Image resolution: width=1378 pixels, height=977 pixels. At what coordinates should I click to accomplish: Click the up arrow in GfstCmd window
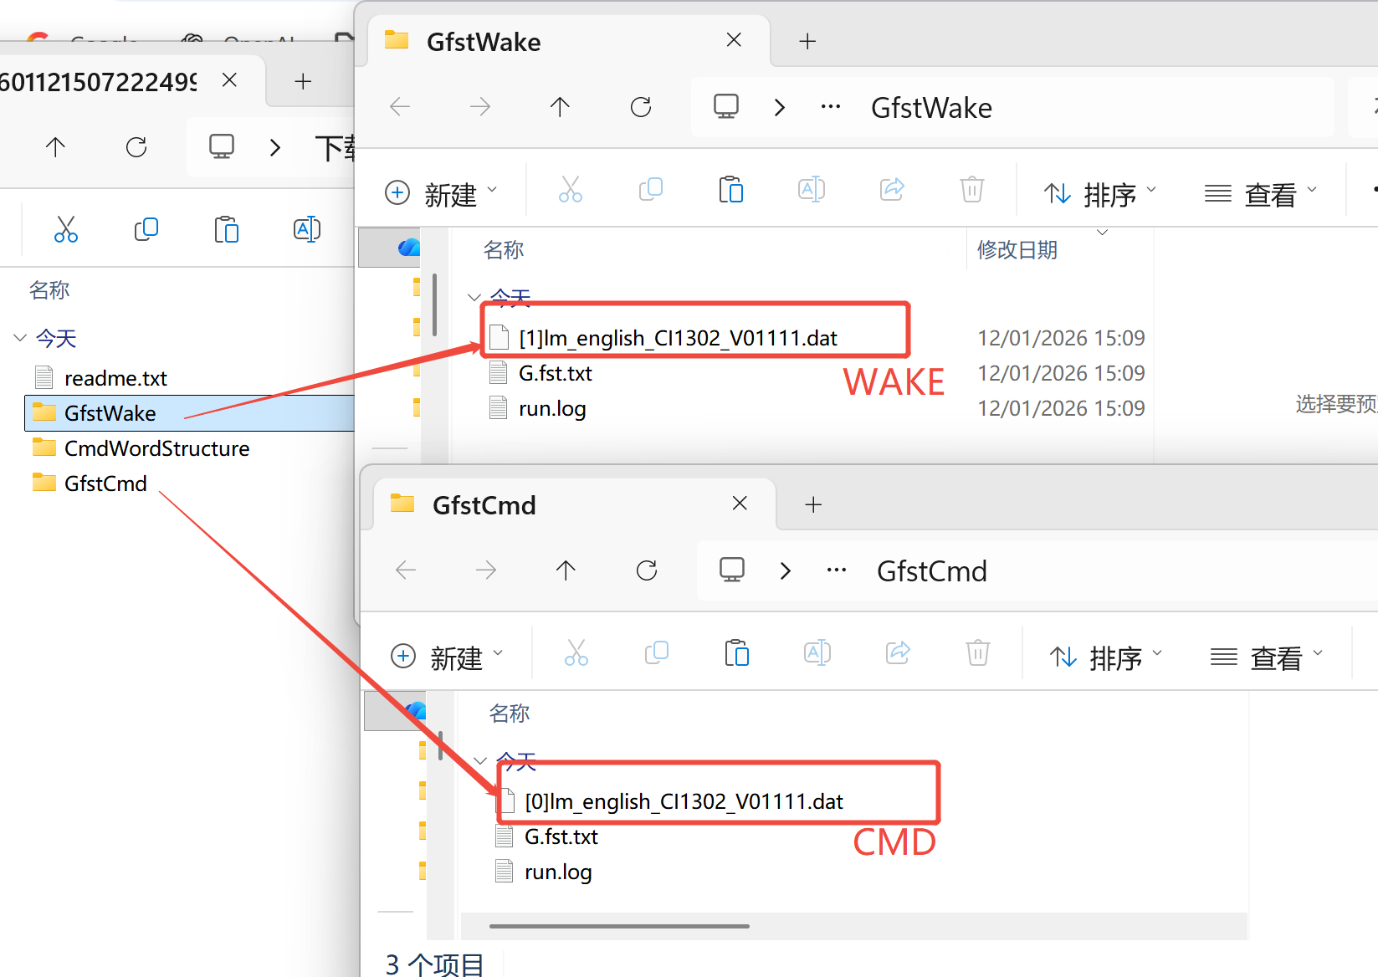click(x=566, y=570)
